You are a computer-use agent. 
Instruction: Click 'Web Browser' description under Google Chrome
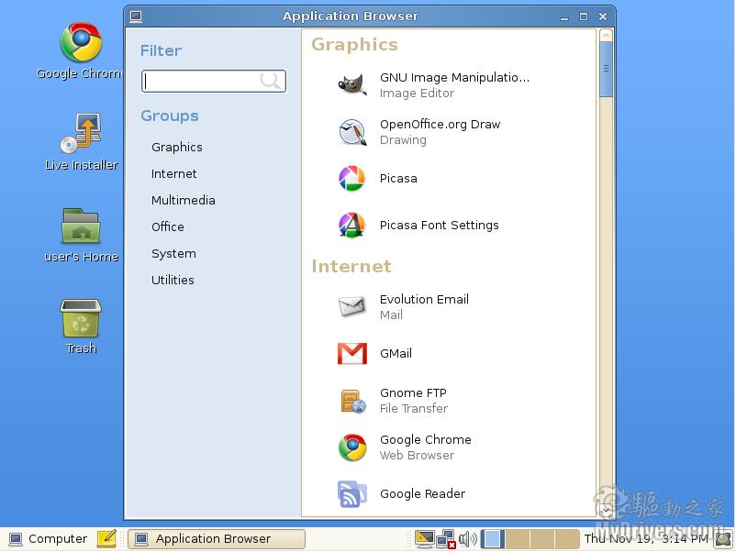click(417, 456)
